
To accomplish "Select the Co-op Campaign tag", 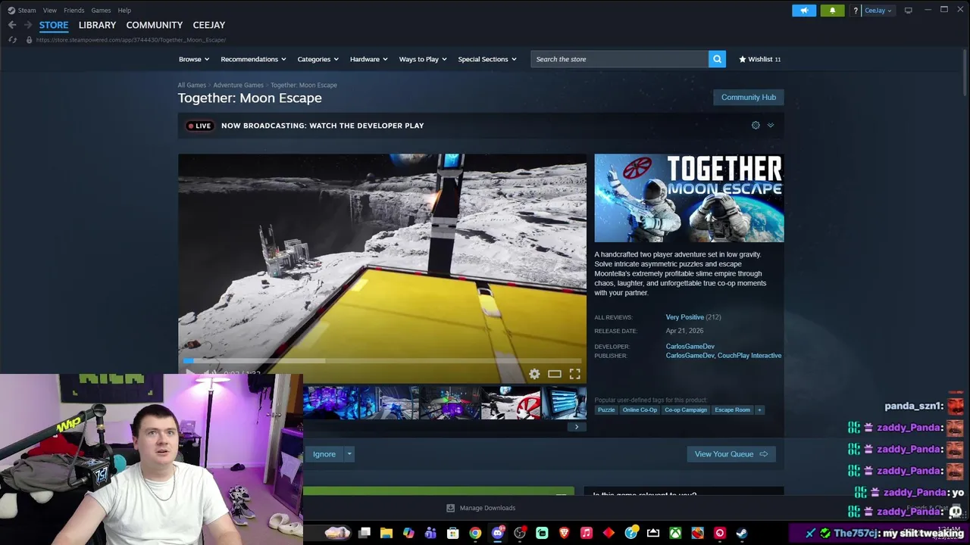I will click(x=686, y=410).
